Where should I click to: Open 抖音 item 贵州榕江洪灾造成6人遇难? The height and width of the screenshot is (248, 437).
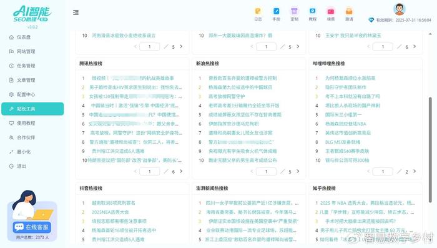(118, 239)
